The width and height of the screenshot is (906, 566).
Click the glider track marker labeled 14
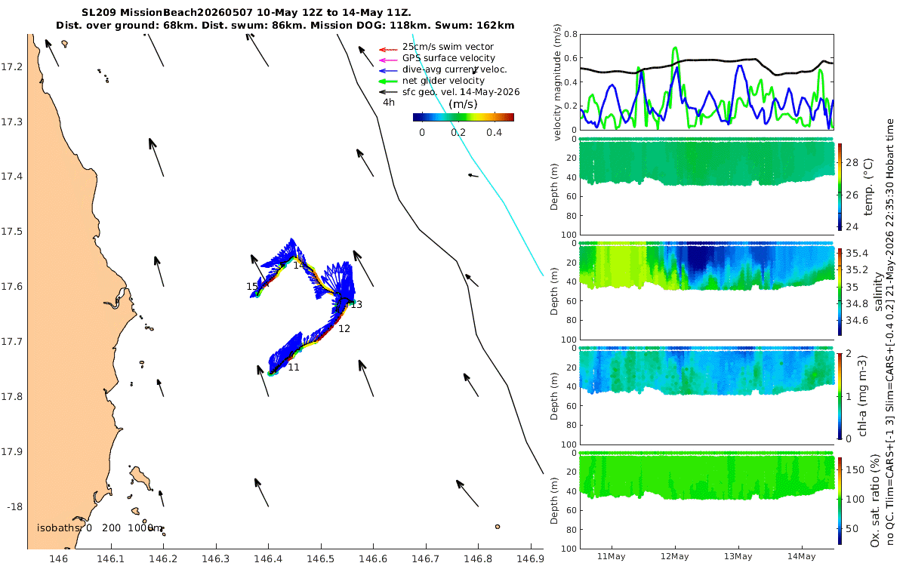(299, 266)
